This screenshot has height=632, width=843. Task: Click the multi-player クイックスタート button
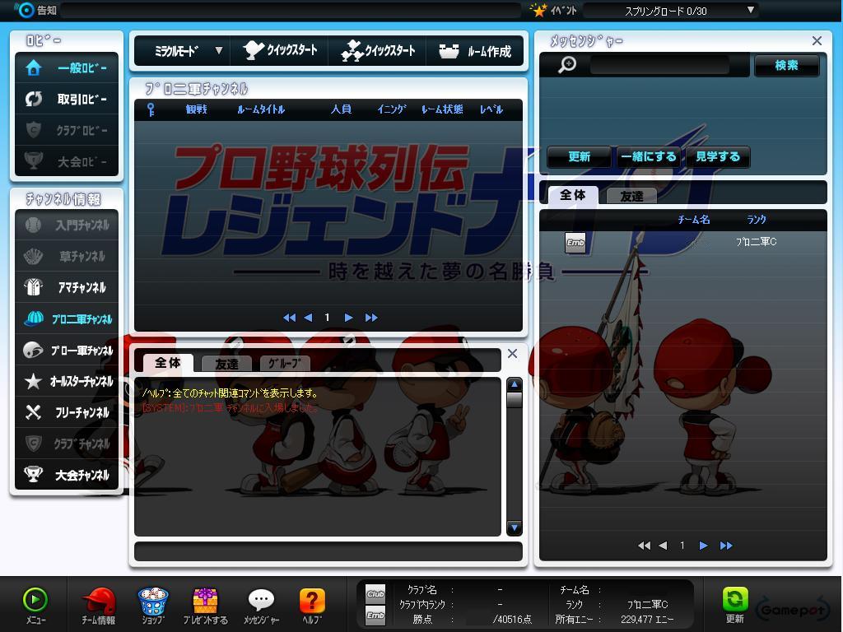[x=378, y=50]
